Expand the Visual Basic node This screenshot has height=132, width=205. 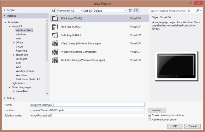coord(14,91)
